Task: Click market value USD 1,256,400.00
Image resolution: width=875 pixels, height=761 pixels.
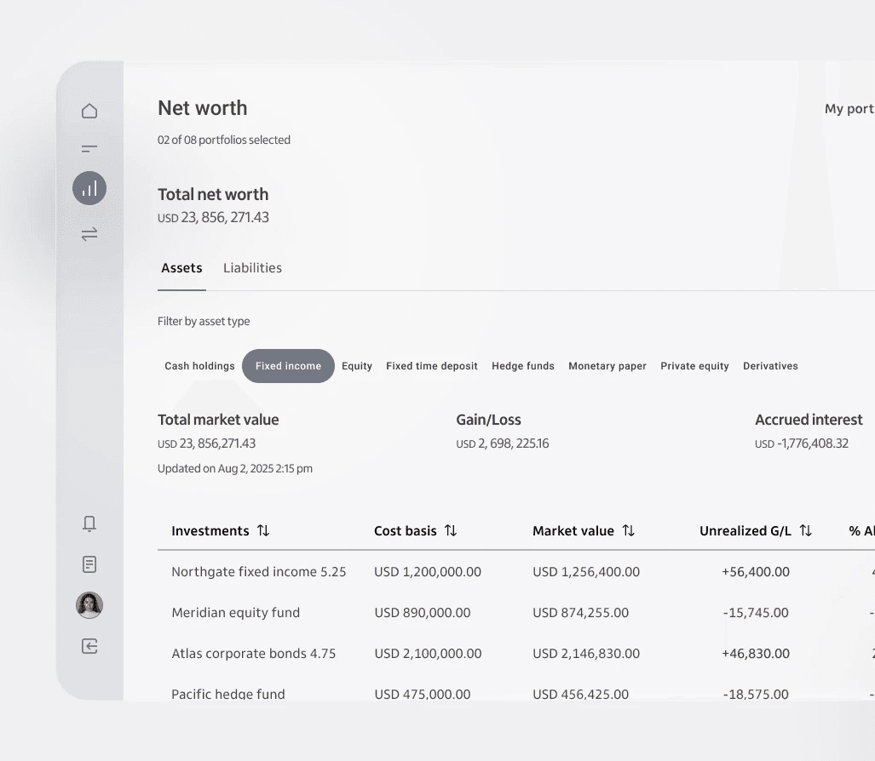Action: tap(586, 572)
